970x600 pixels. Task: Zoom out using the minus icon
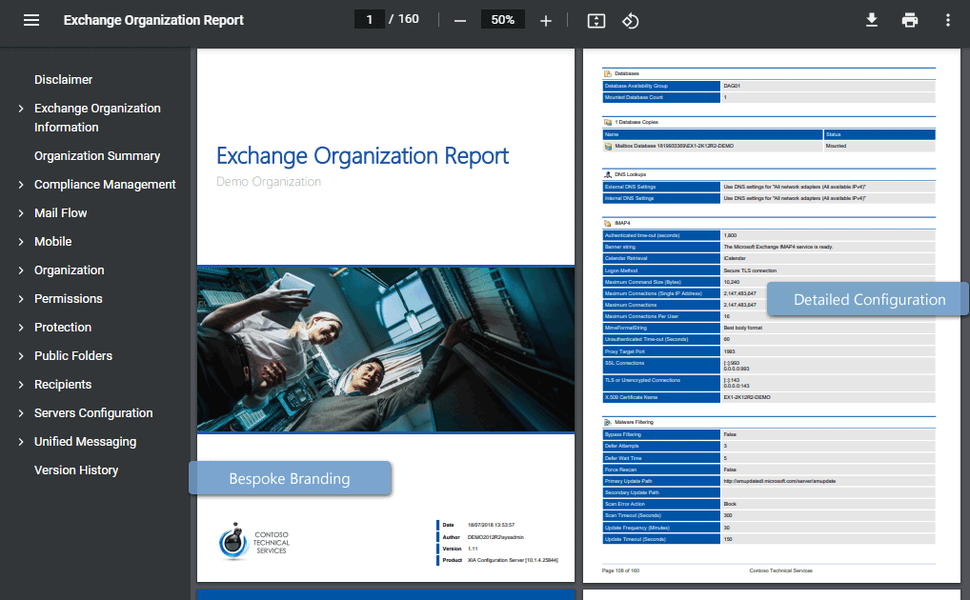[460, 19]
